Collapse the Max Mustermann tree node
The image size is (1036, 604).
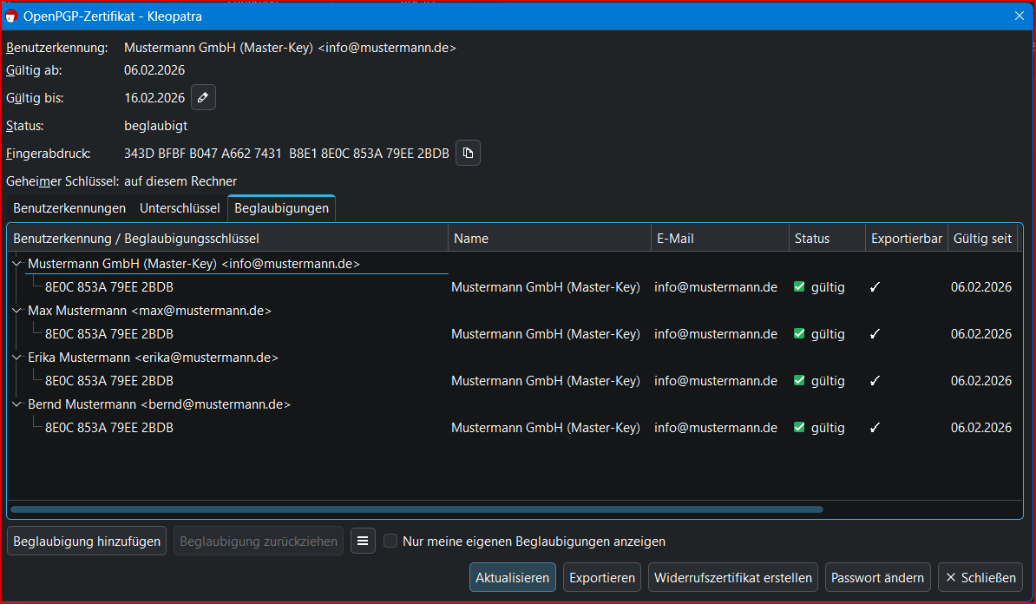click(x=17, y=311)
